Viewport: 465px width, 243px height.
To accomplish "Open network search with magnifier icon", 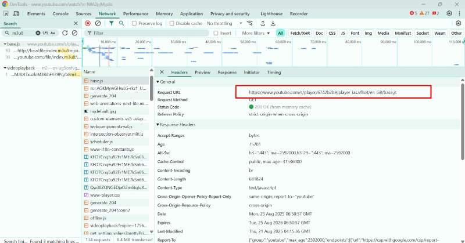I will point(121,23).
